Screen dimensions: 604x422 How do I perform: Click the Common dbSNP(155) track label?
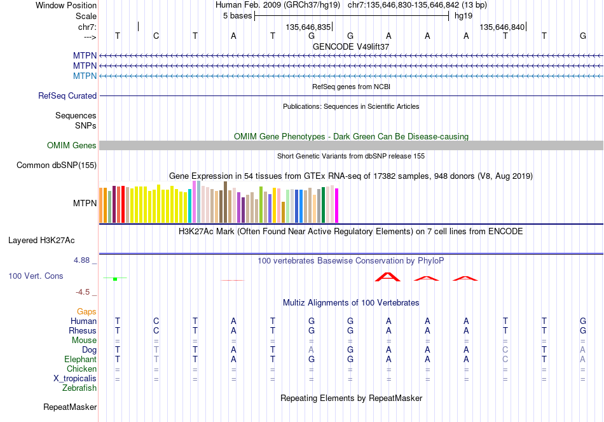57,165
